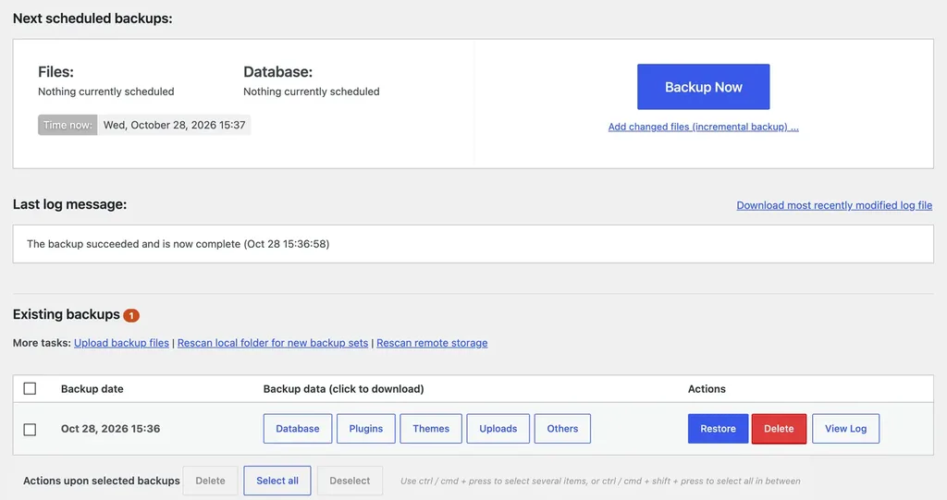The height and width of the screenshot is (500, 947).
Task: Click the red Delete button in Actions
Action: click(x=779, y=429)
